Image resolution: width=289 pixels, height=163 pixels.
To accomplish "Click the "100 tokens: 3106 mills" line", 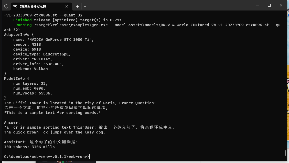I will click(29, 147).
